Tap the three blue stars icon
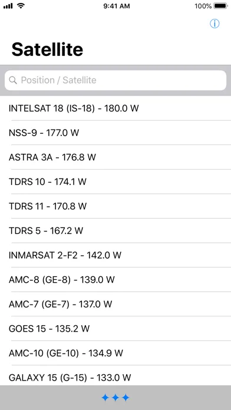This screenshot has width=231, height=410. (115, 398)
